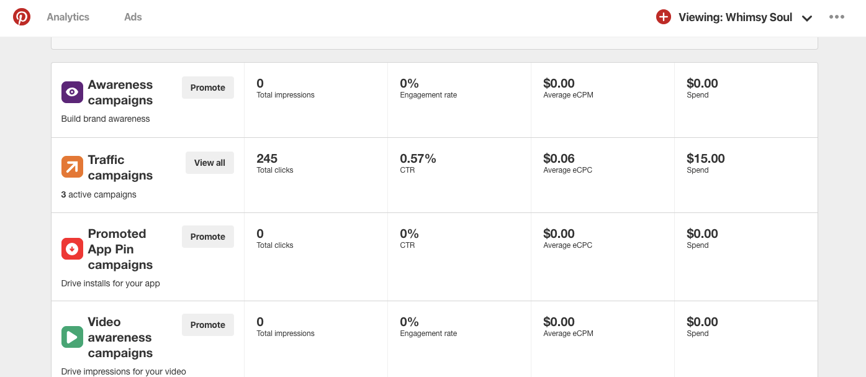866x377 pixels.
Task: Select the Video awareness campaigns heading
Action: [x=120, y=337]
